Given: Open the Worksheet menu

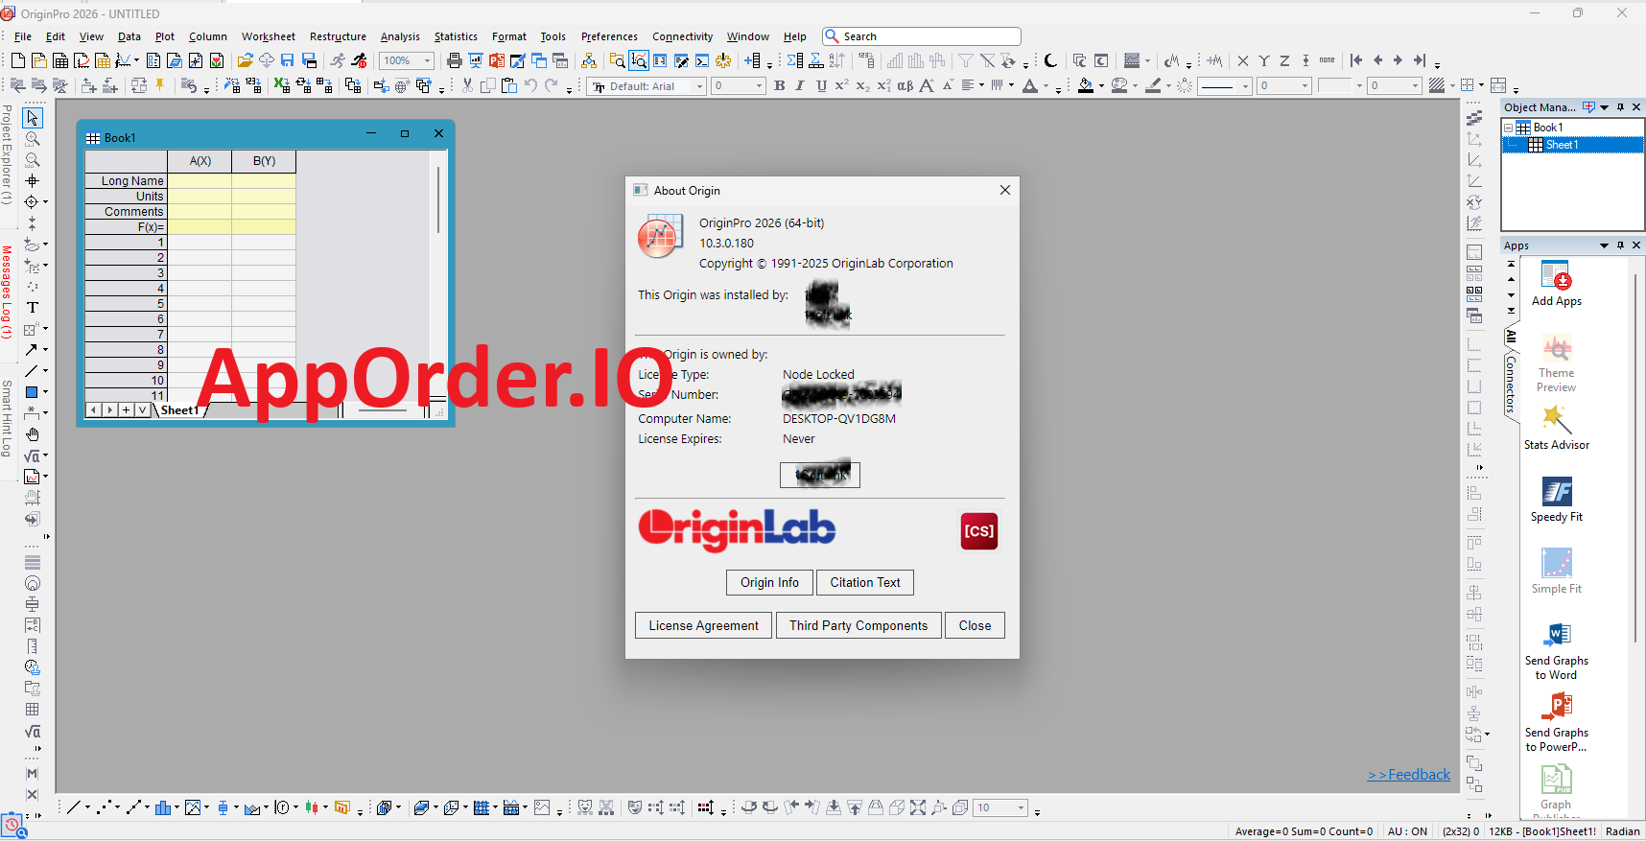Looking at the screenshot, I should tap(269, 36).
